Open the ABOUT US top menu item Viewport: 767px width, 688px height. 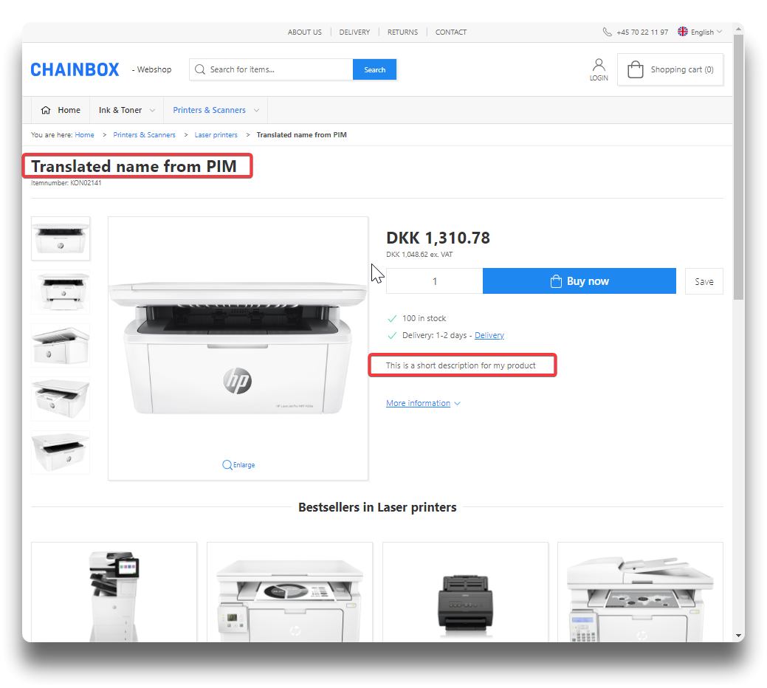click(x=304, y=32)
